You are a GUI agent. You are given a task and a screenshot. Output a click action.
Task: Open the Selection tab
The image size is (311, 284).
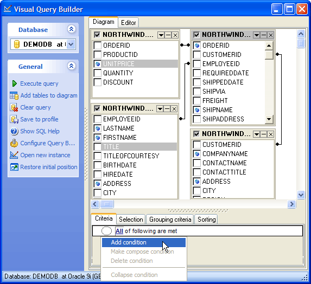click(131, 220)
